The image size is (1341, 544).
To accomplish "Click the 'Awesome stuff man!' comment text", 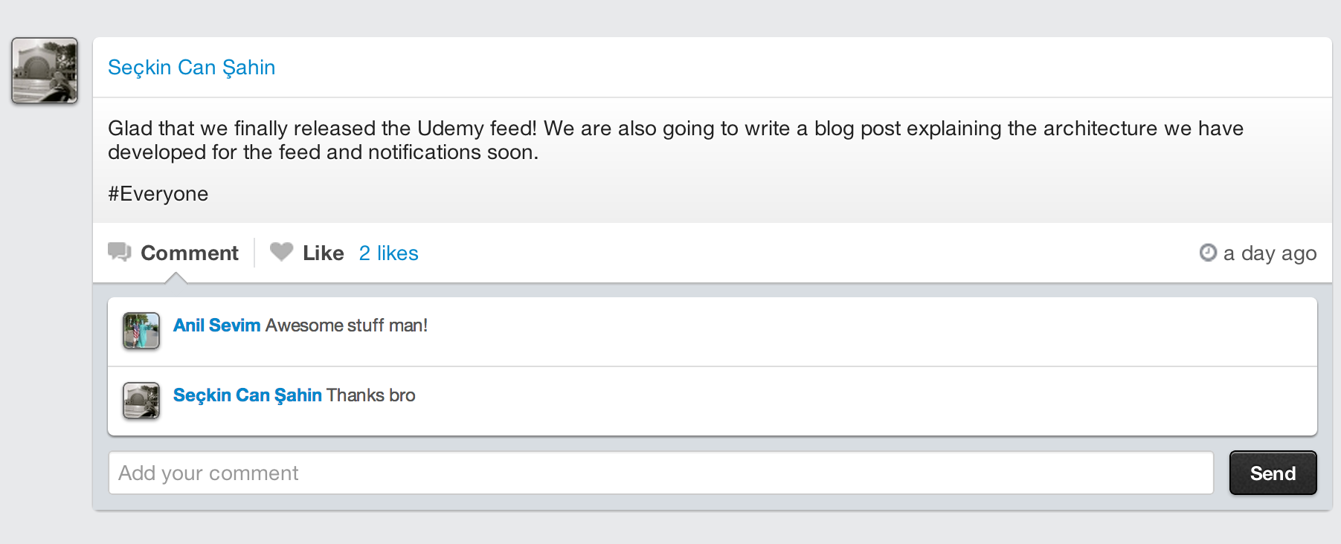I will (x=347, y=326).
